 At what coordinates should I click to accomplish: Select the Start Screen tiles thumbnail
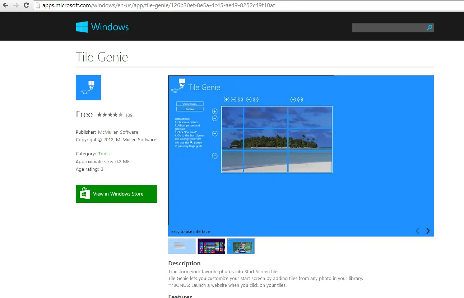211,246
